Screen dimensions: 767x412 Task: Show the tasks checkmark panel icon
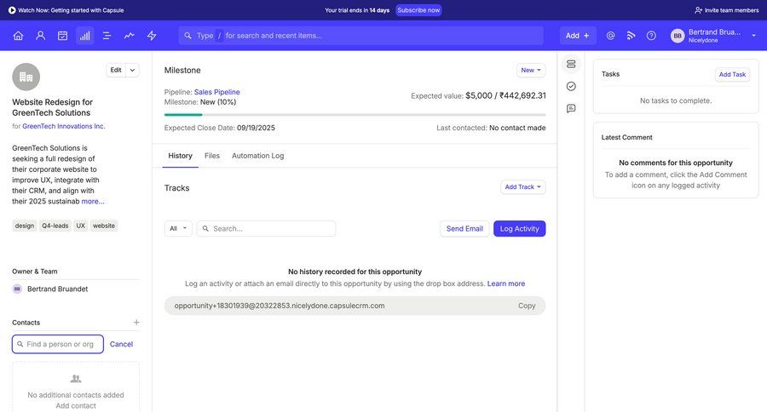point(571,86)
